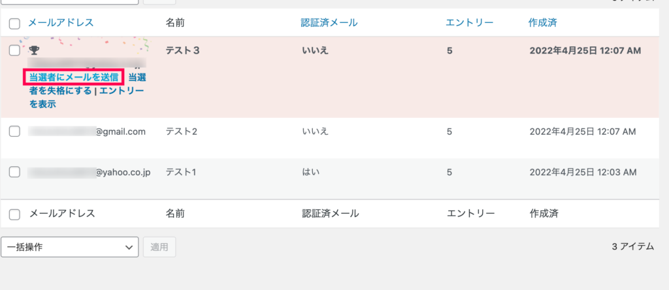The image size is (669, 290).
Task: Toggle select-all checkbox in table footer
Action: (14, 214)
